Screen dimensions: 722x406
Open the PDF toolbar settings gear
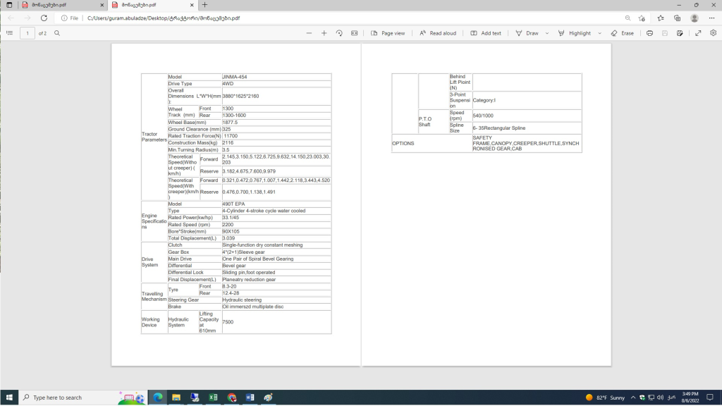[x=714, y=33]
